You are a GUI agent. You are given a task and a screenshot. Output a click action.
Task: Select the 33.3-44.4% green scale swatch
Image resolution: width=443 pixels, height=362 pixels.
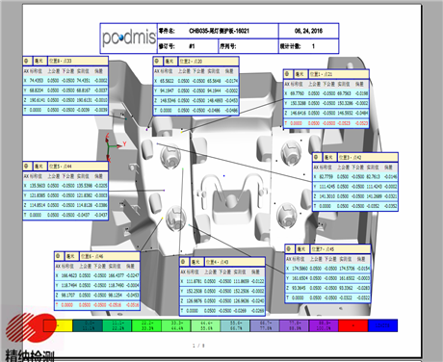176,325
